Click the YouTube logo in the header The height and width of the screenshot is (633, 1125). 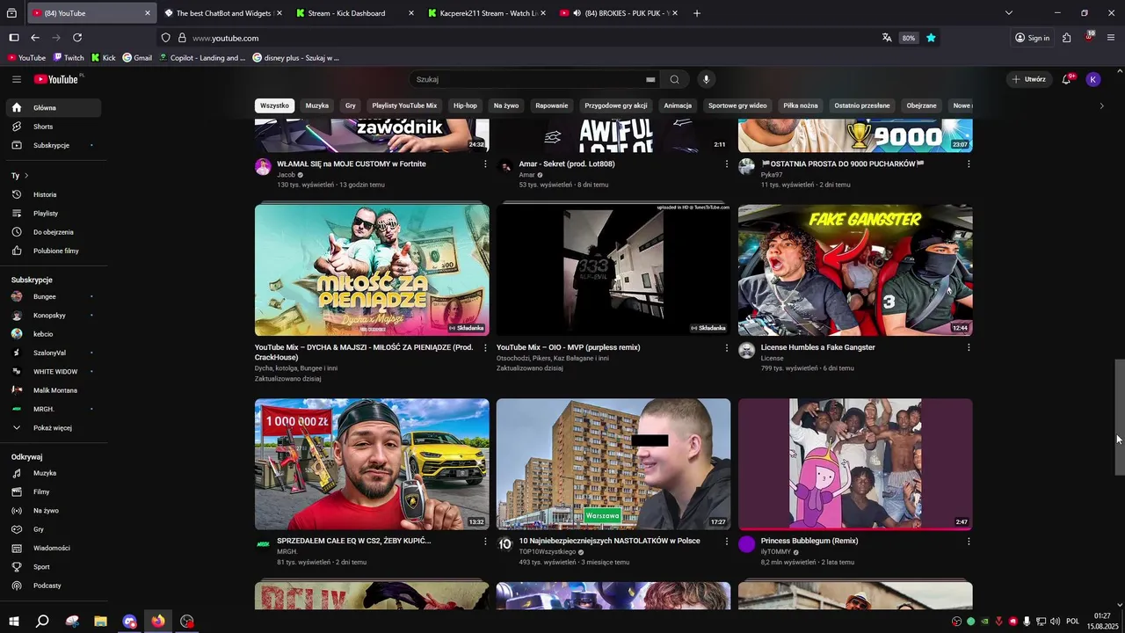click(x=57, y=79)
